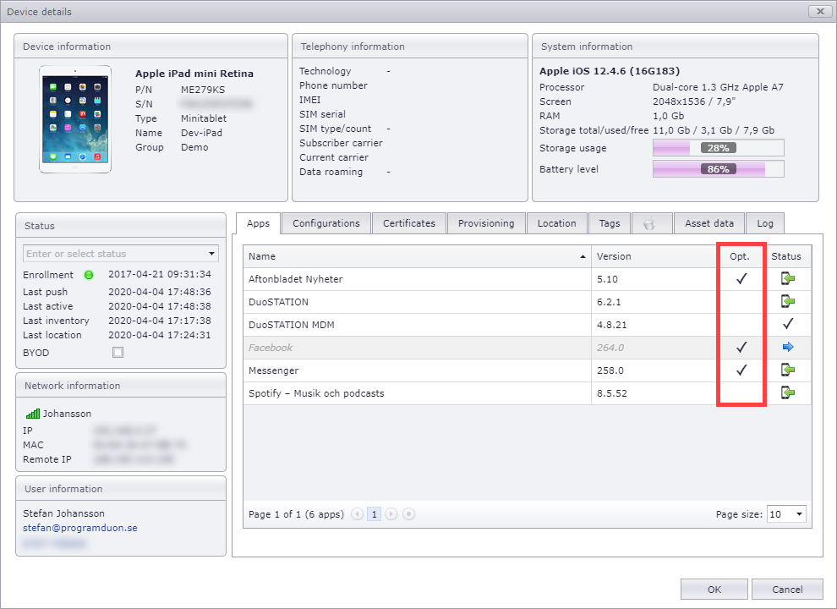Image resolution: width=837 pixels, height=609 pixels.
Task: Click the screen value 2048x1536 / 7,9"
Action: pos(694,101)
